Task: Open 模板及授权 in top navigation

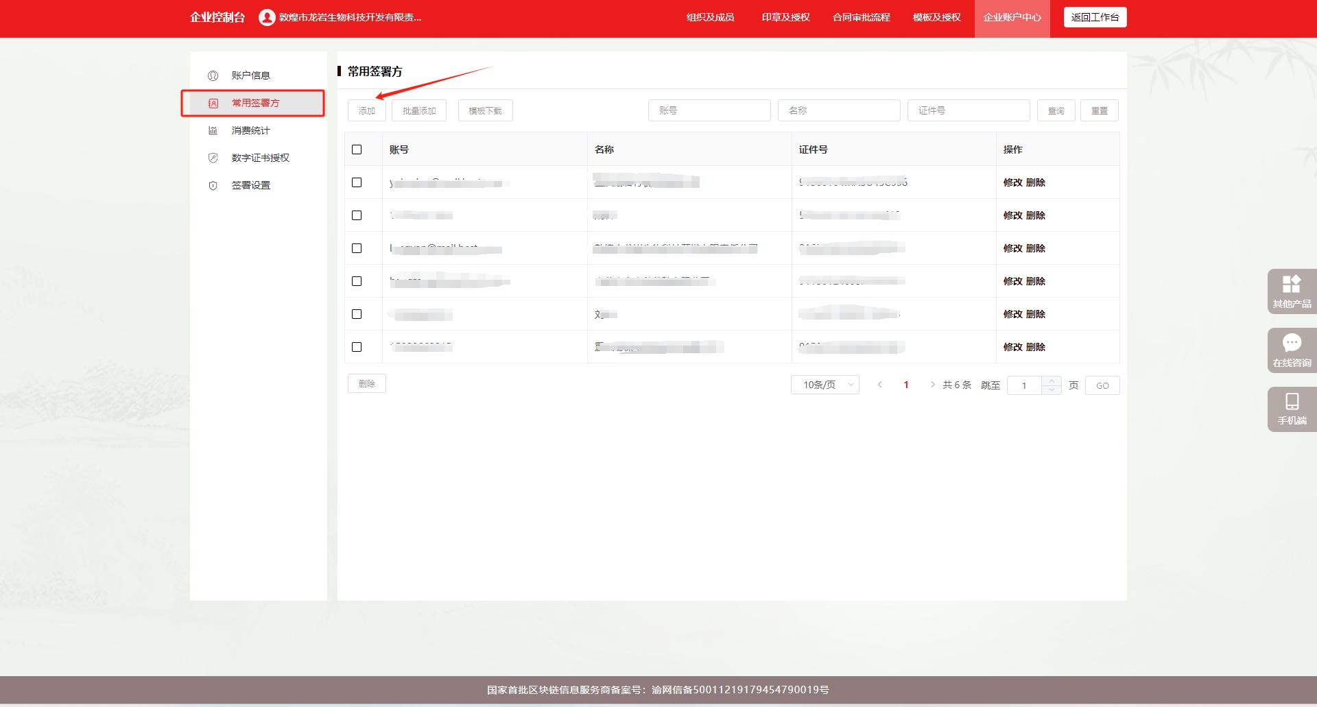Action: pyautogui.click(x=936, y=17)
